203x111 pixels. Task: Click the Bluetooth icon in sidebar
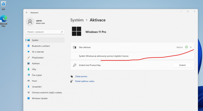(x=29, y=46)
